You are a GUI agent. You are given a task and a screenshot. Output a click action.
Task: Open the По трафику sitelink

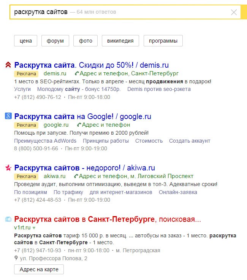[68, 192]
